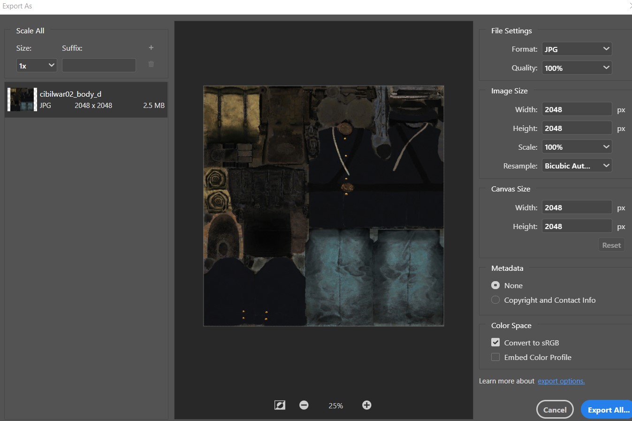632x421 pixels.
Task: Click the trash icon beside Suffix field
Action: click(151, 64)
